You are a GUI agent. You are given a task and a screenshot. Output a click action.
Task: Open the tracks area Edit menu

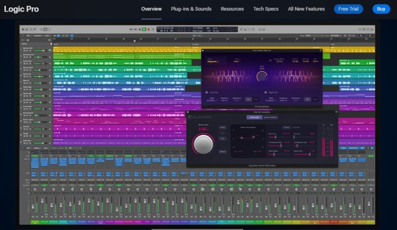pos(29,36)
